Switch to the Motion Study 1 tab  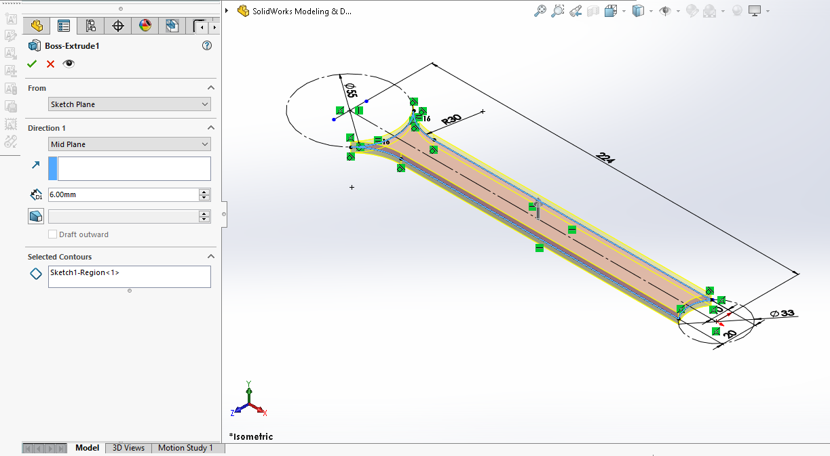click(185, 448)
